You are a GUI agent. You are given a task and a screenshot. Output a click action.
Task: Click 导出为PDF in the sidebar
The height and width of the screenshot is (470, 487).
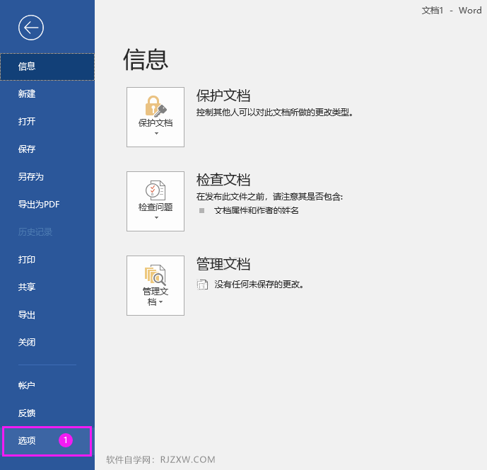coord(47,205)
